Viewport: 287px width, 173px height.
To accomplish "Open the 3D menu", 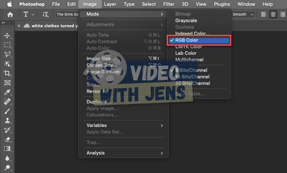I will [x=185, y=4].
